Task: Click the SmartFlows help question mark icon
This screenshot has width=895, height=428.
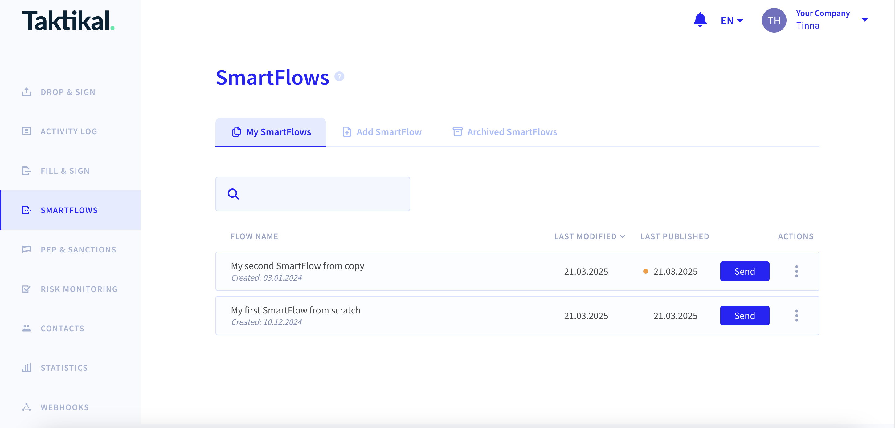Action: pyautogui.click(x=339, y=76)
